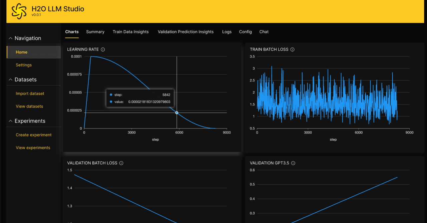Open Settings from the sidebar
The height and width of the screenshot is (223, 427).
pos(24,65)
